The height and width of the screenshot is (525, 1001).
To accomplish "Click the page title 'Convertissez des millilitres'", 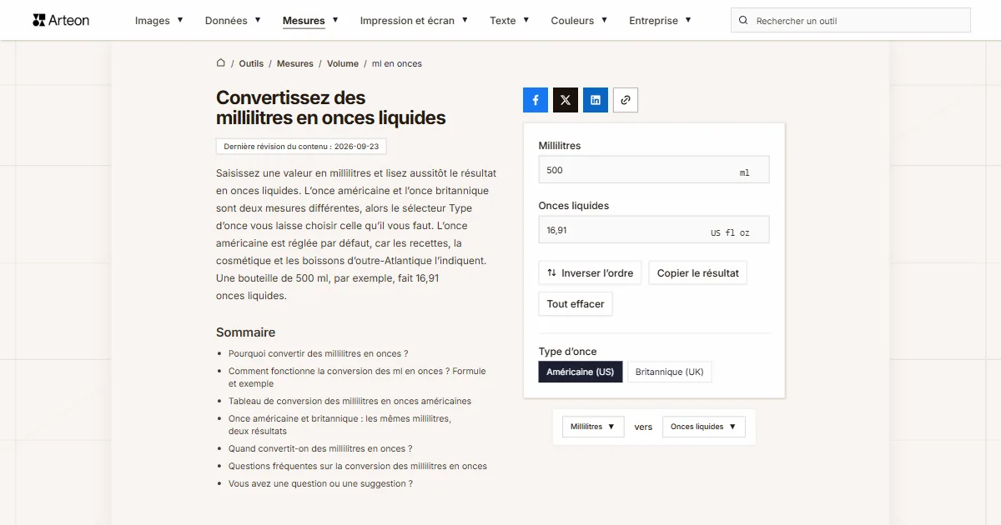I will 331,108.
